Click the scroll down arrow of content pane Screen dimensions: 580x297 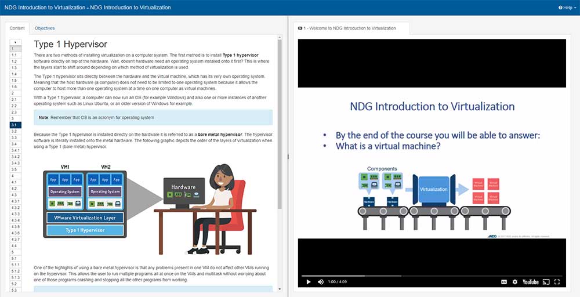tap(280, 289)
